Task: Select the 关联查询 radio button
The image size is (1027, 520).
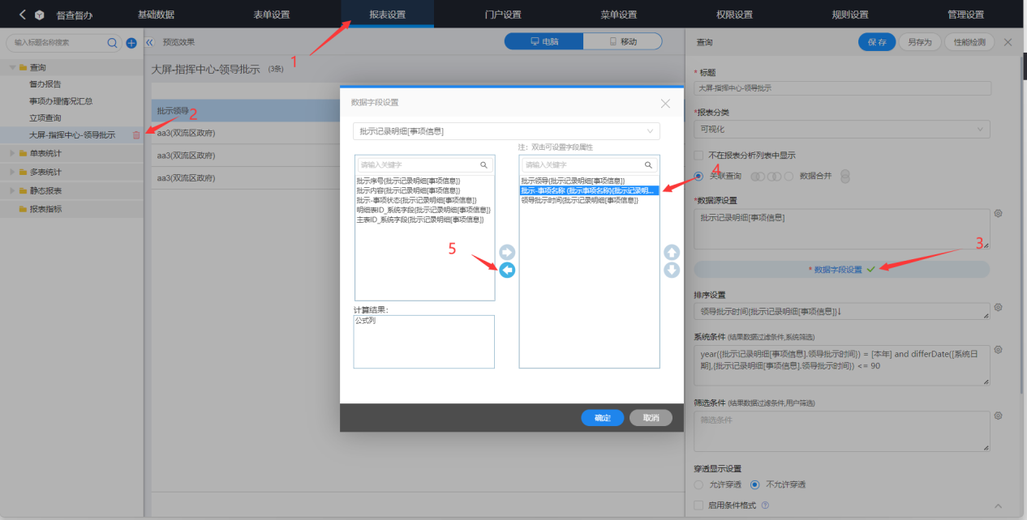Action: tap(698, 176)
